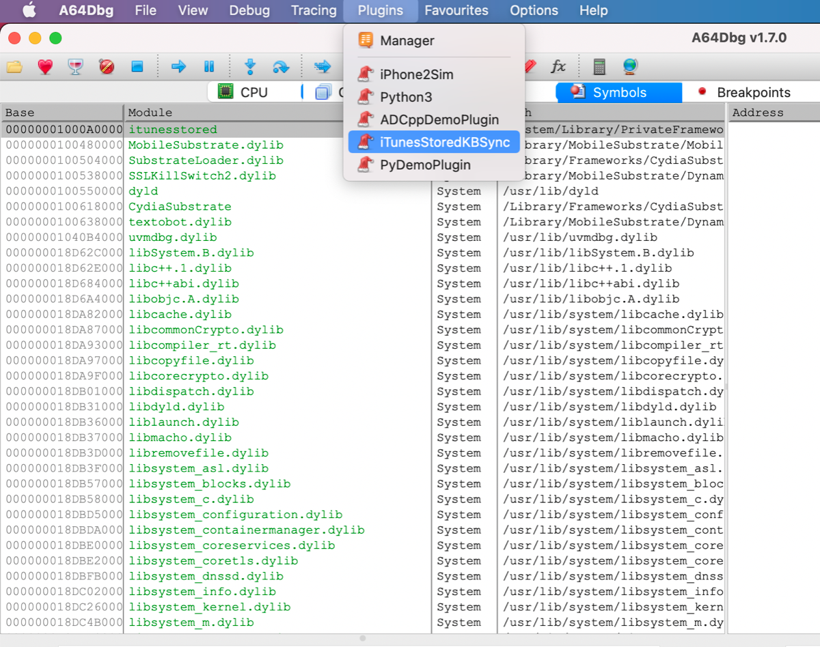The image size is (820, 647).
Task: Click the CPU chip tab icon
Action: pyautogui.click(x=225, y=92)
